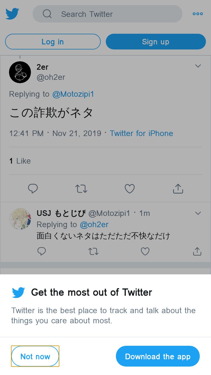This screenshot has height=375, width=211.
Task: Open the three-dot more options menu
Action: click(198, 14)
